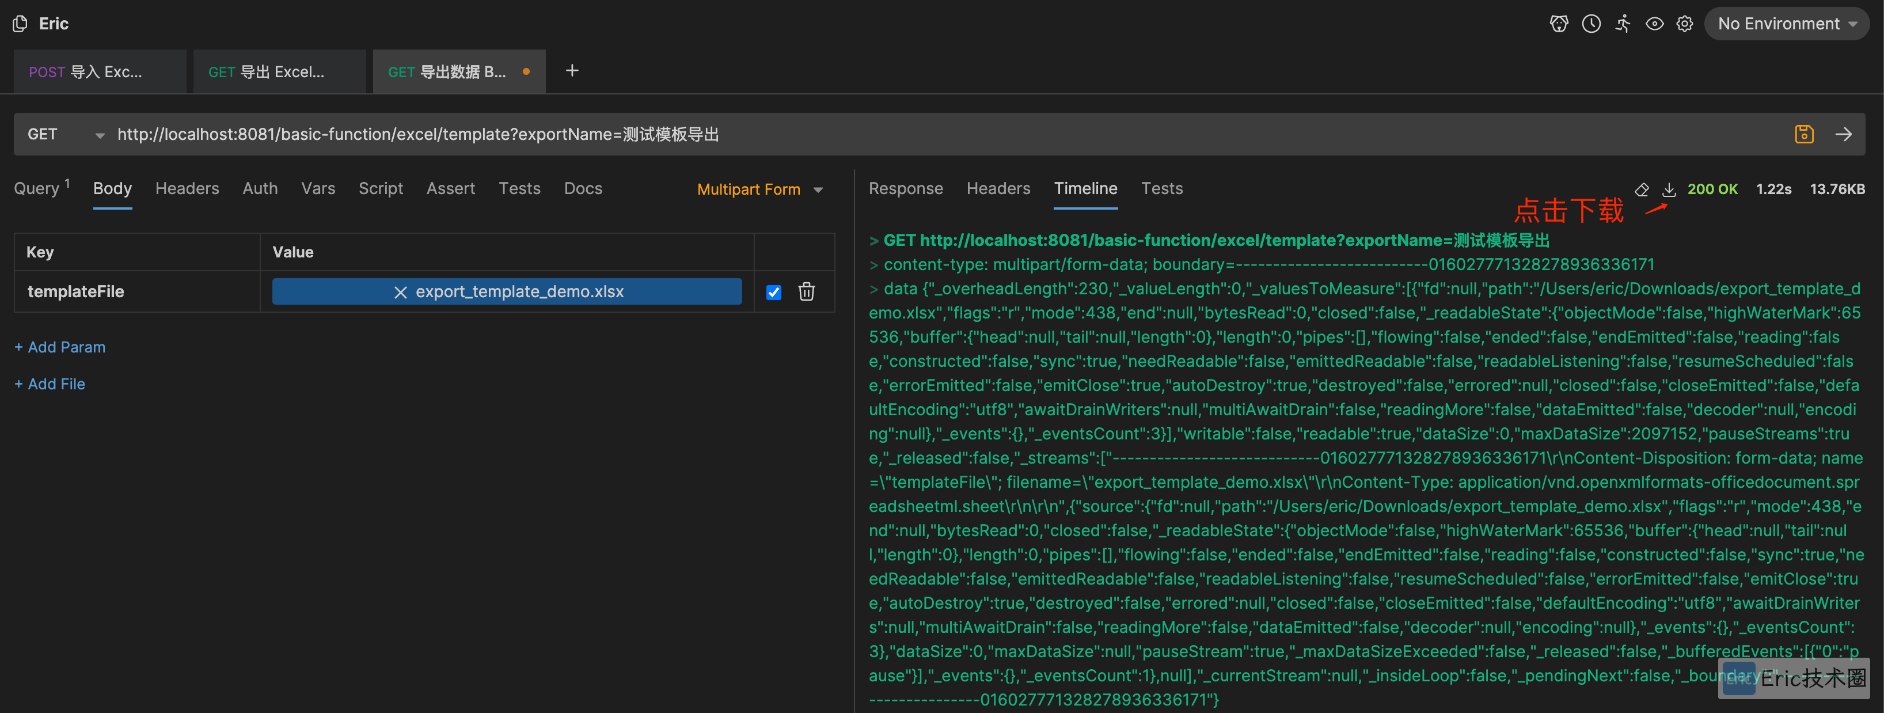The height and width of the screenshot is (713, 1884).
Task: Open the Query tab
Action: click(41, 189)
